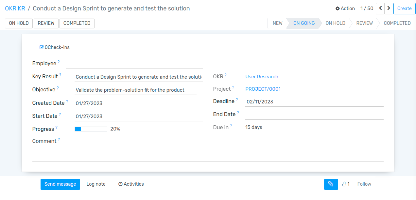Open the Employee selection field
Image resolution: width=416 pixels, height=200 pixels.
(134, 64)
